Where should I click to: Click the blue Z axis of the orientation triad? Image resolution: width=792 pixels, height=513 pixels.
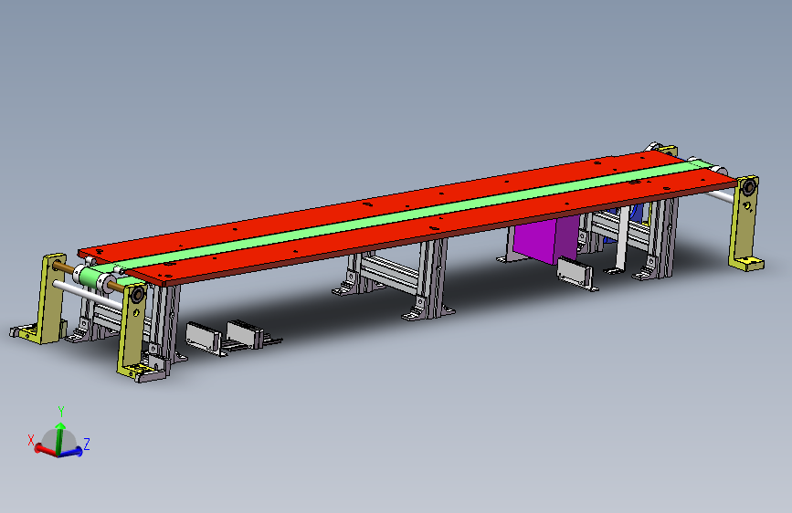71,452
